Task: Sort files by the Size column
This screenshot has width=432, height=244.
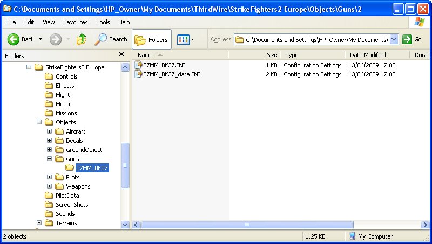Action: pyautogui.click(x=254, y=55)
